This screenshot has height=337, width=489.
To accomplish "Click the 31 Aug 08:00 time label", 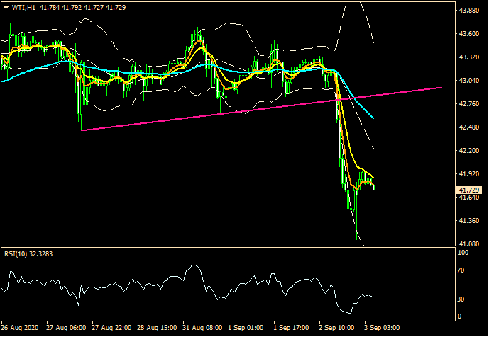I will point(204,329).
